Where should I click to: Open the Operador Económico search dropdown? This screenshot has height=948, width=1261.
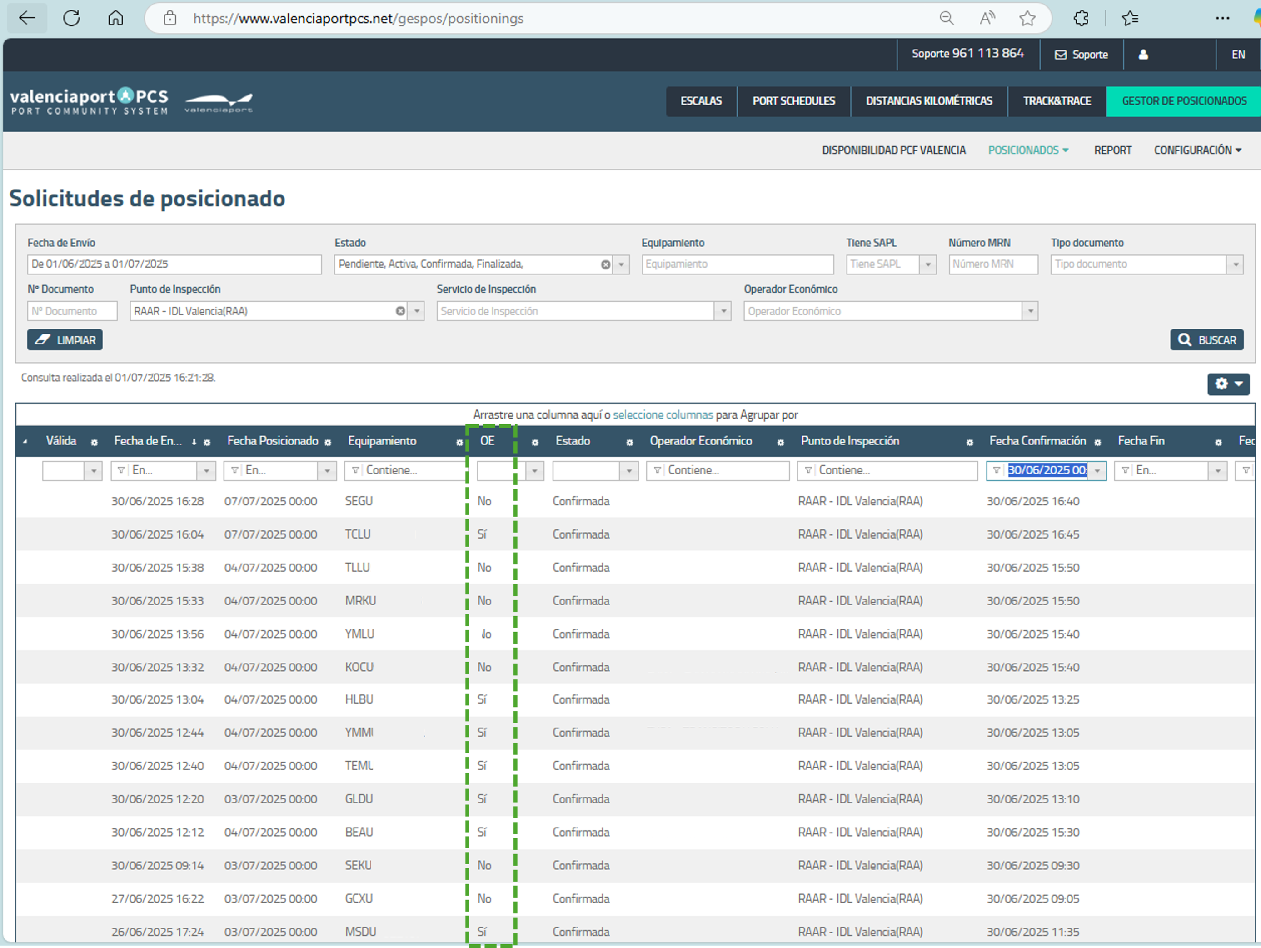click(x=1030, y=311)
